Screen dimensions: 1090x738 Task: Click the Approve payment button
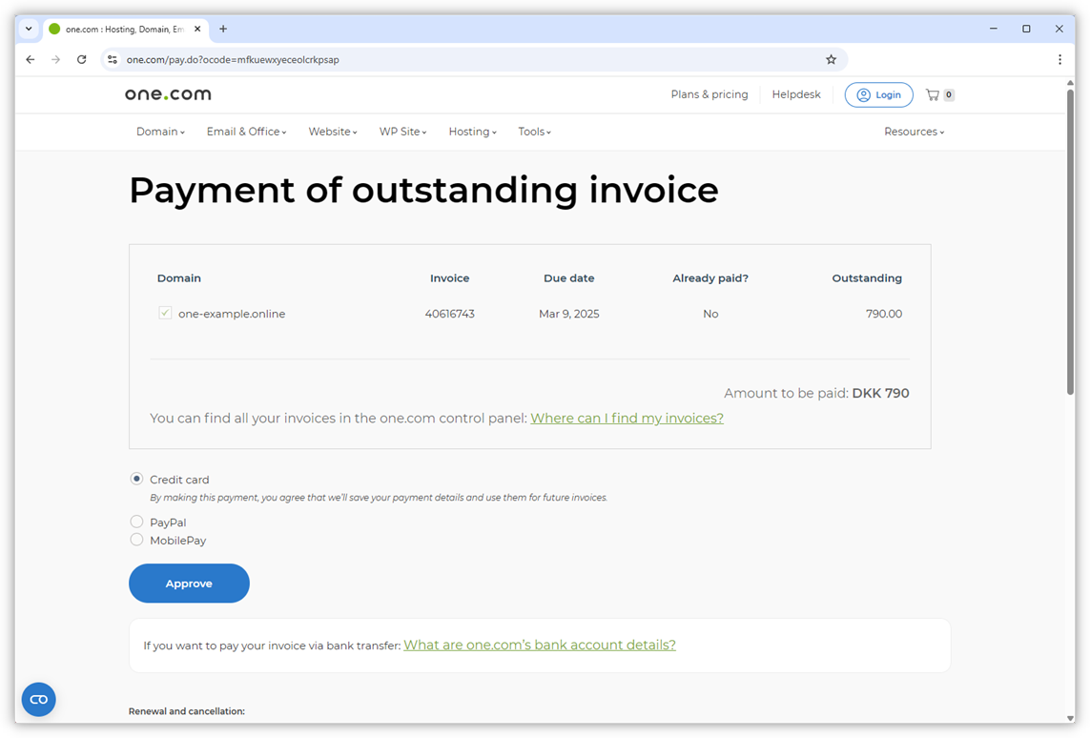(x=189, y=583)
